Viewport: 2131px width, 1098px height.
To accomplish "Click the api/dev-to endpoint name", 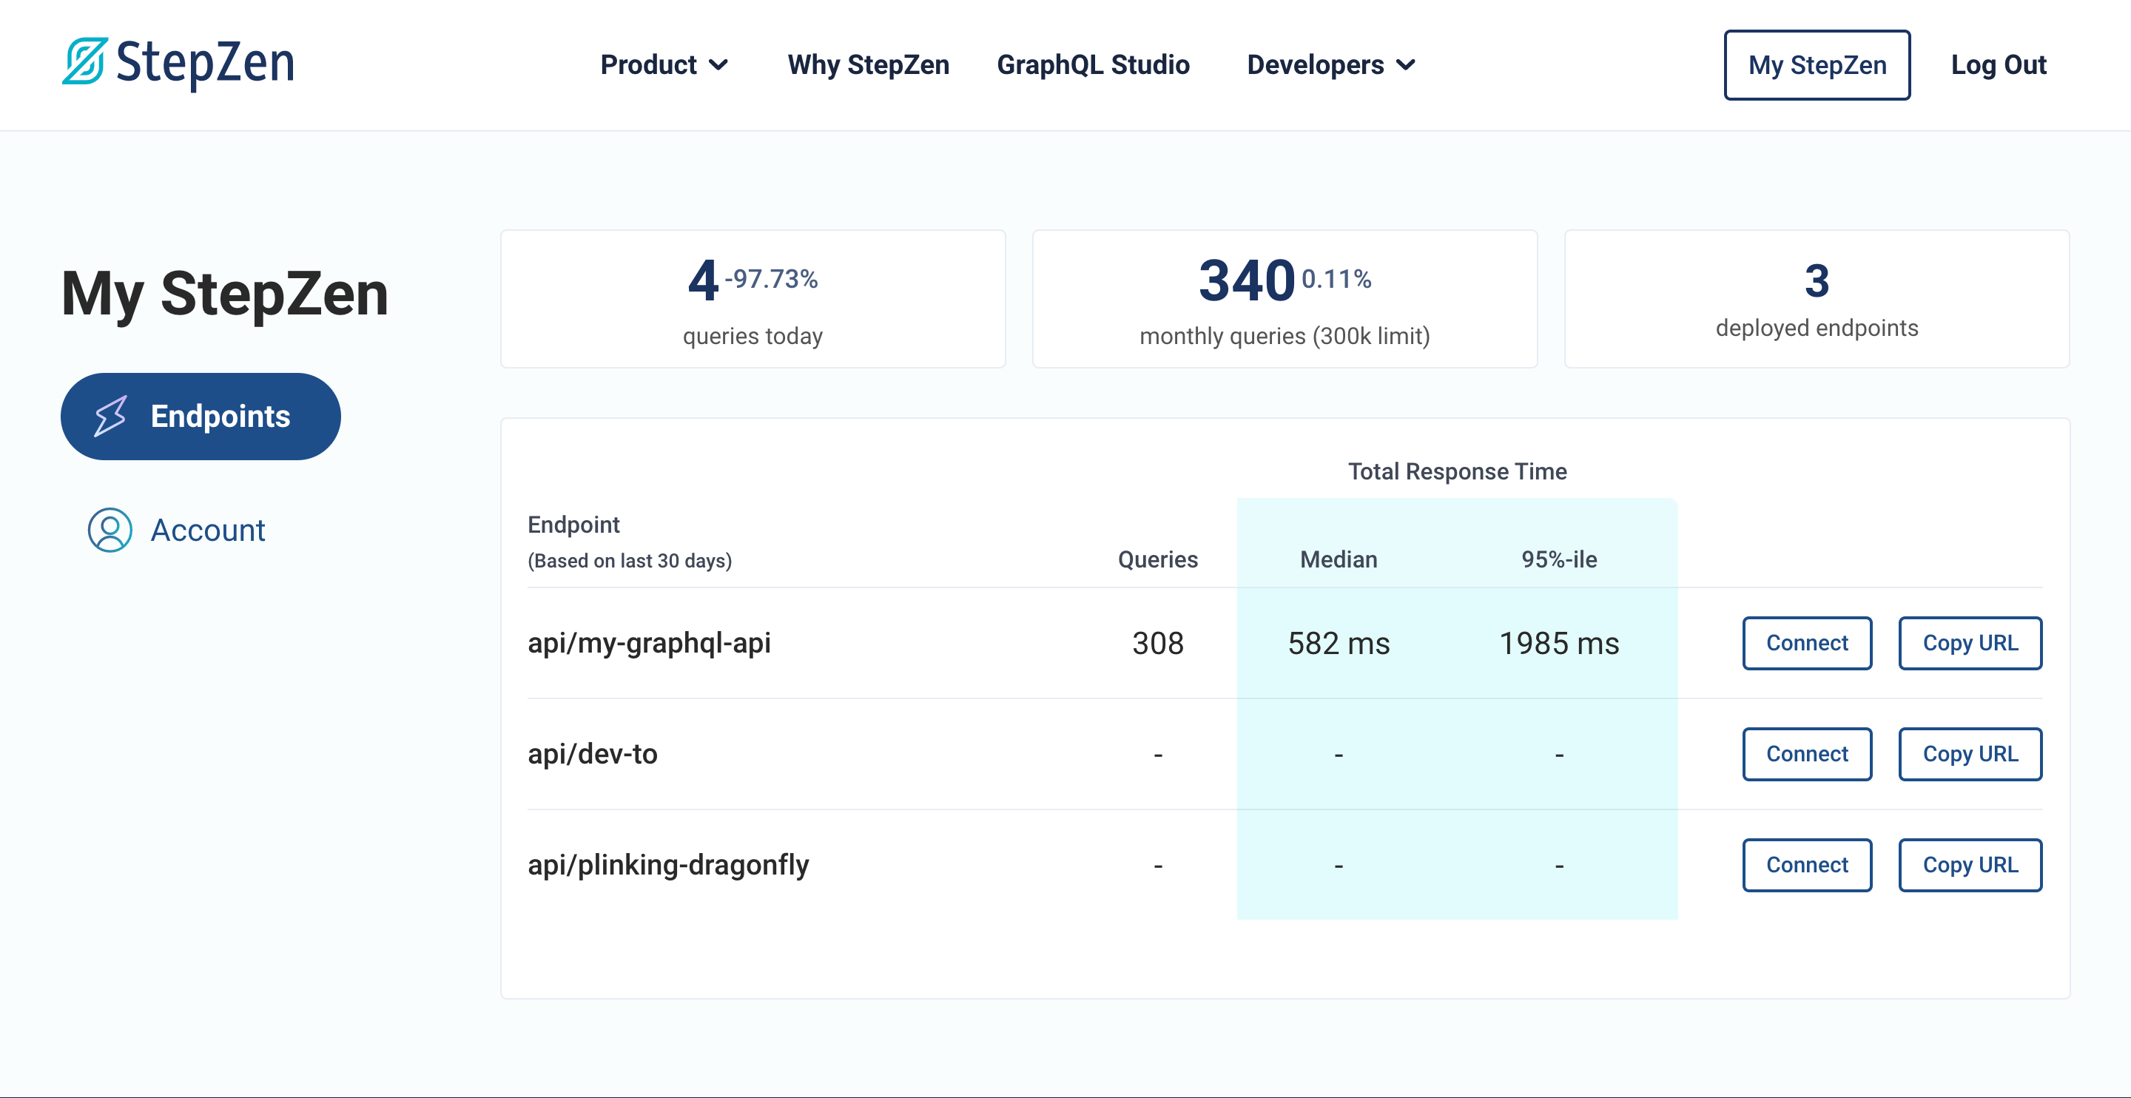I will point(592,754).
